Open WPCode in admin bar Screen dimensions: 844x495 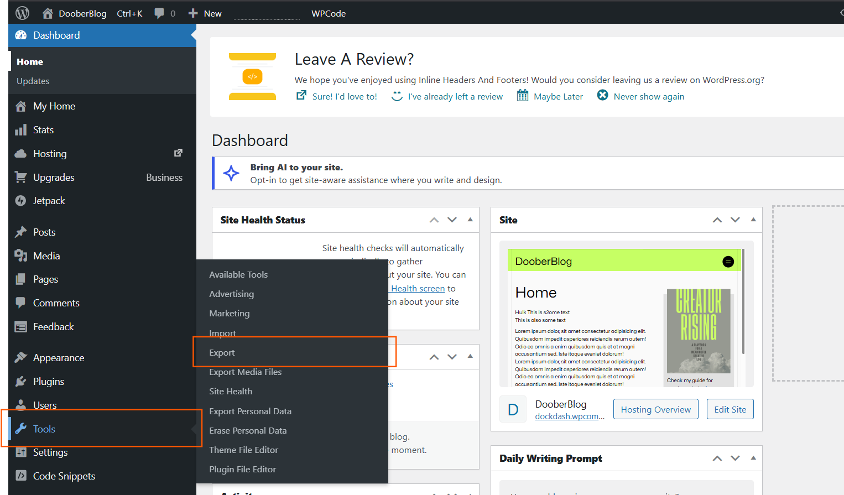pos(329,13)
